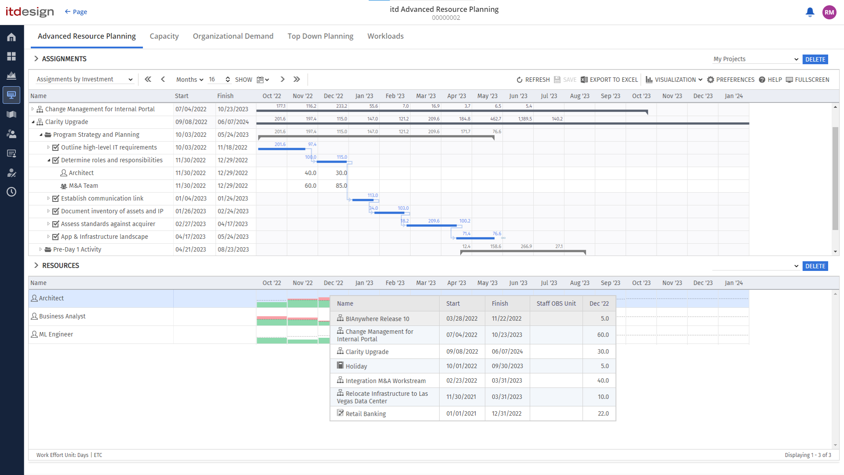This screenshot has width=844, height=475.
Task: Toggle the Outline high-level IT requirements task checkbox
Action: (x=56, y=148)
